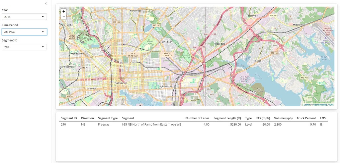
Task: Click the MD 147 route marker
Action: (156, 25)
